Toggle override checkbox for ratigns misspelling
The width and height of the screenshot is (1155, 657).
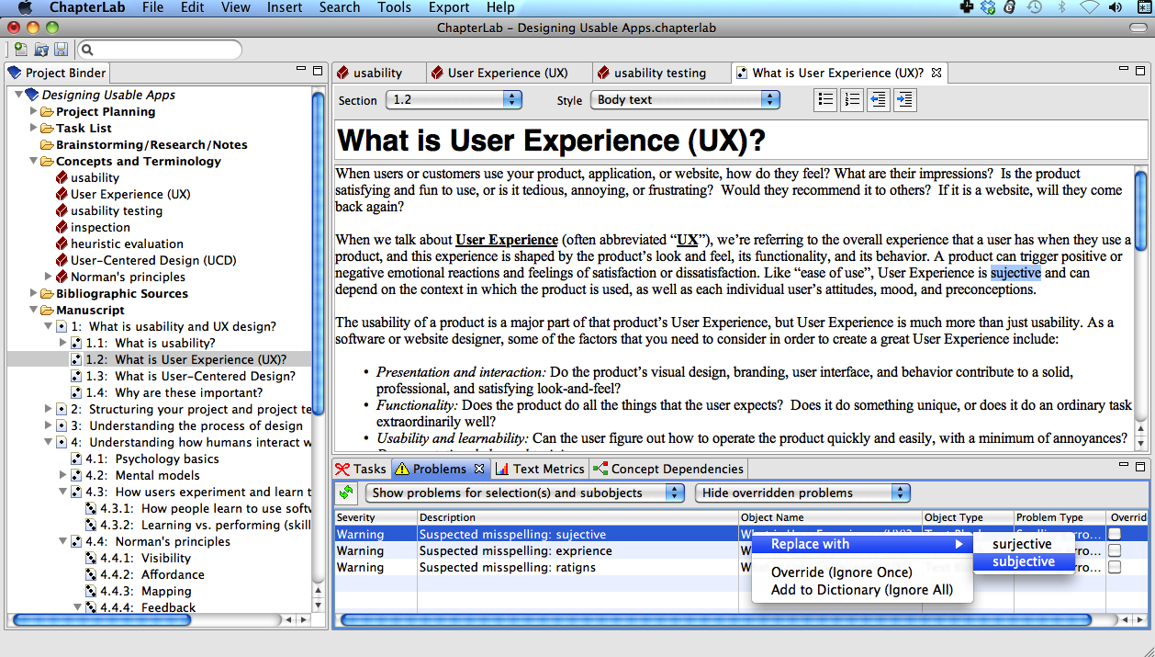pyautogui.click(x=1114, y=567)
